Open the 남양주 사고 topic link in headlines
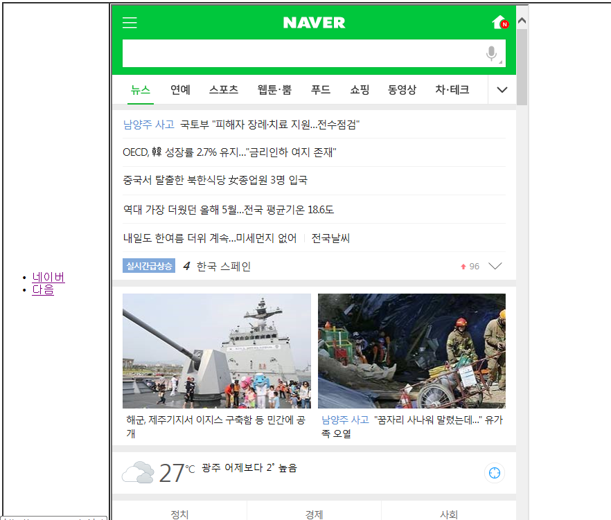Image resolution: width=611 pixels, height=520 pixels. tap(148, 125)
